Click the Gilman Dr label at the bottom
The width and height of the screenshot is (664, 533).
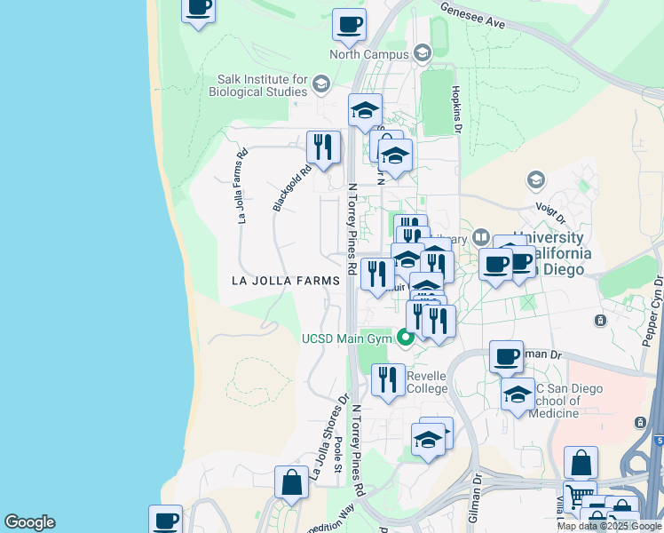pos(475,497)
